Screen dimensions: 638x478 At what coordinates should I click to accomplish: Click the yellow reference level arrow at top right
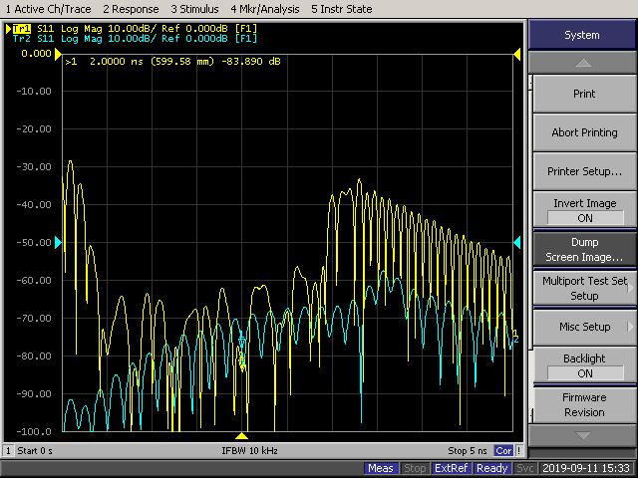516,54
